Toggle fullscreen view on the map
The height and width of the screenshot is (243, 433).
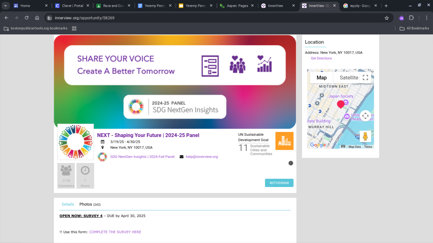click(x=365, y=78)
